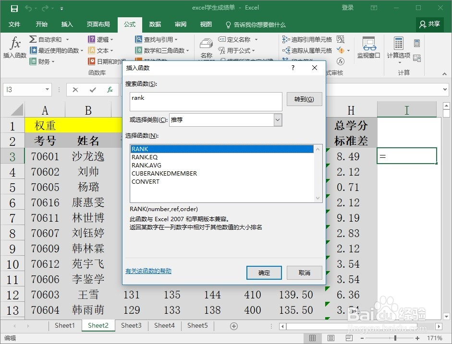Click the Tell Me search box

point(256,25)
